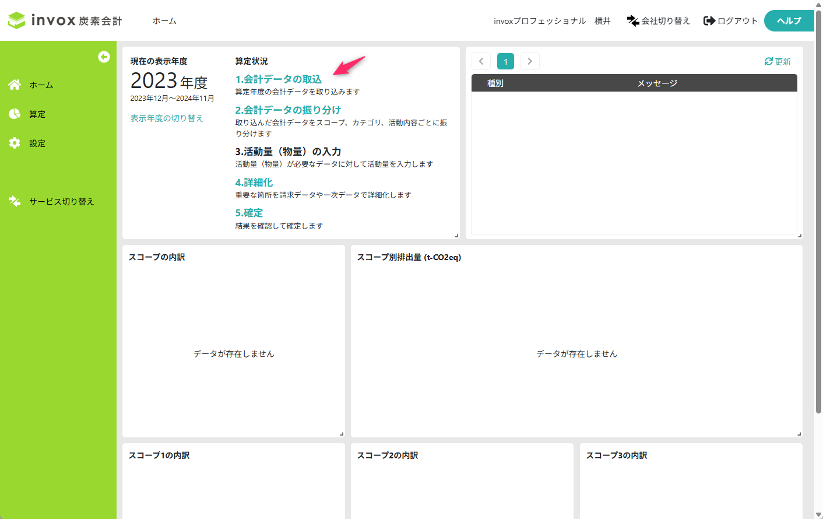Click the logout door icon

click(x=709, y=21)
